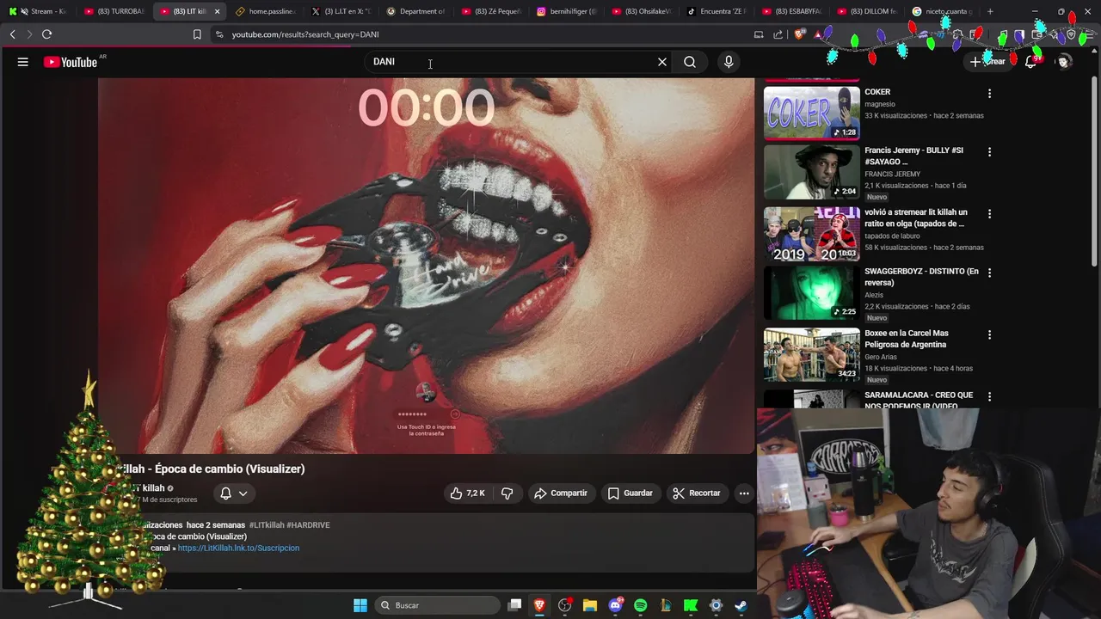Open the YouTube hamburger guide menu
This screenshot has height=619, width=1101.
coord(23,62)
